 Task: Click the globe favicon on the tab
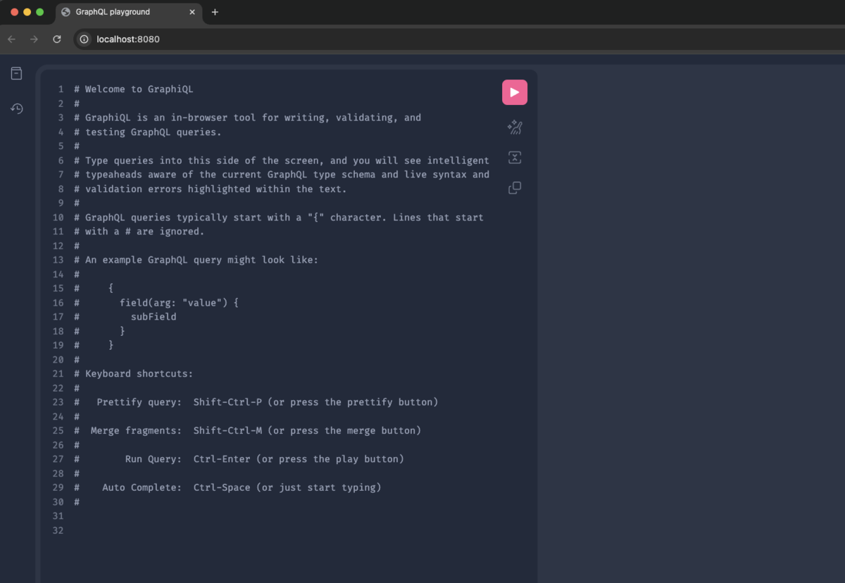pyautogui.click(x=66, y=12)
